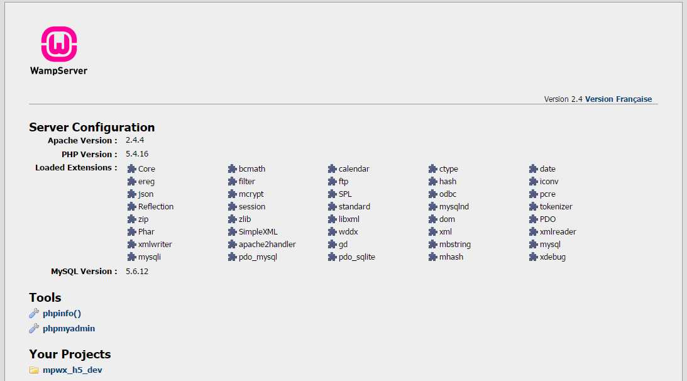Open the phpmyadmin tool link

[x=69, y=328]
